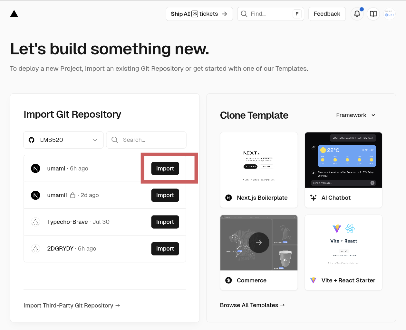The image size is (406, 330).
Task: Import the 2DGRYDY repository
Action: (x=165, y=249)
